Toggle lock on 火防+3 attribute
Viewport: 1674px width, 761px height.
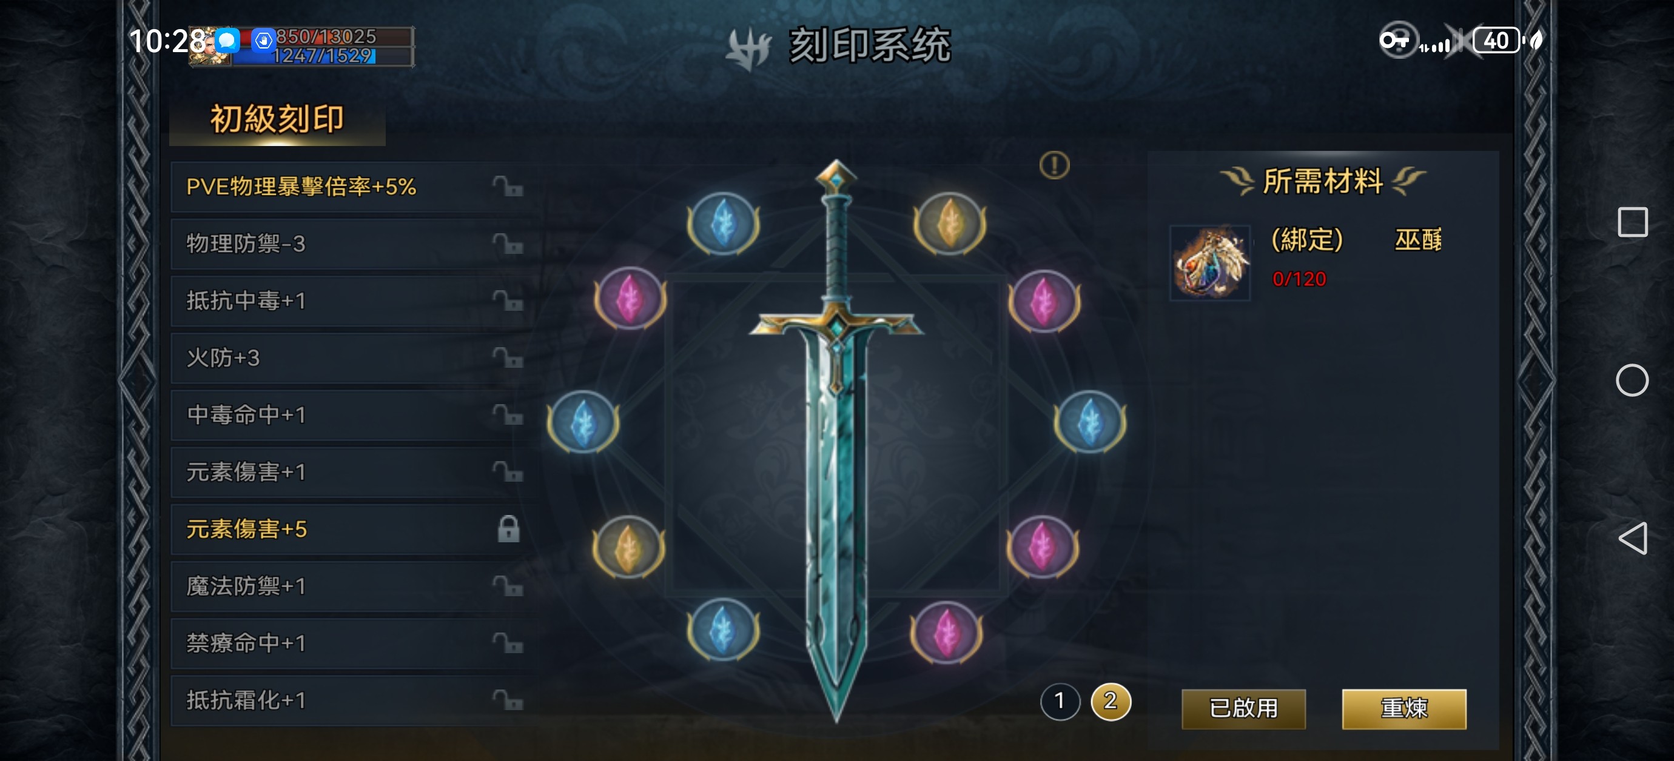pyautogui.click(x=508, y=357)
